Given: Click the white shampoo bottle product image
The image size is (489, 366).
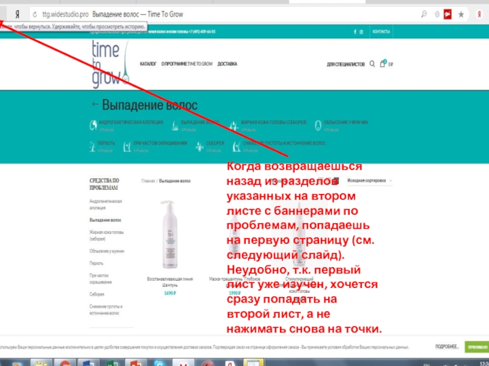Looking at the screenshot, I should tap(170, 234).
